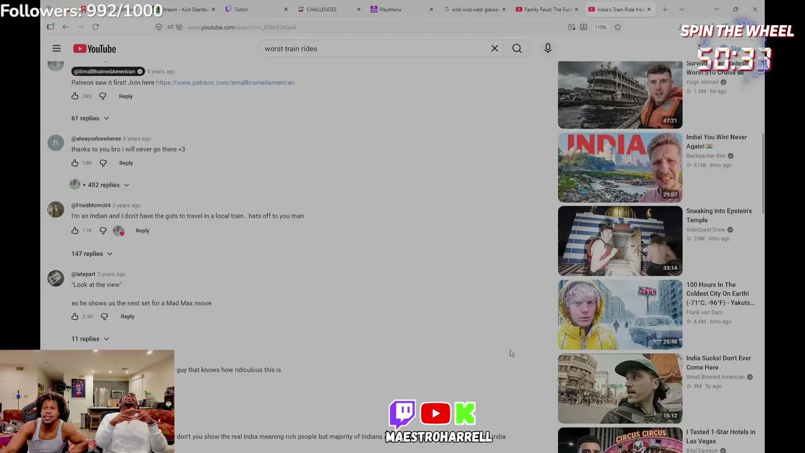Viewport: 805px width, 453px height.
Task: Open the SideQuest Drew channel name
Action: [706, 230]
